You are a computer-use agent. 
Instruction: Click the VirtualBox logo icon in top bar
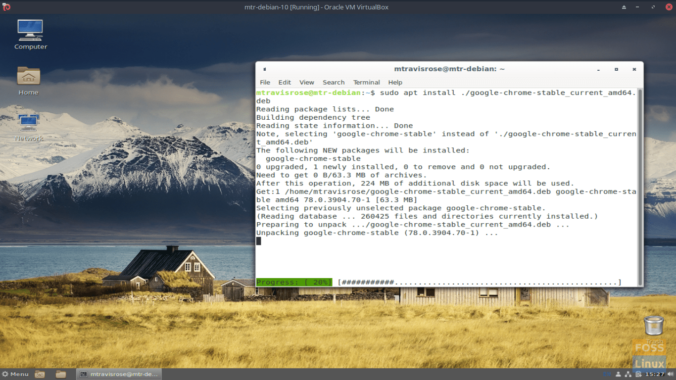point(6,6)
